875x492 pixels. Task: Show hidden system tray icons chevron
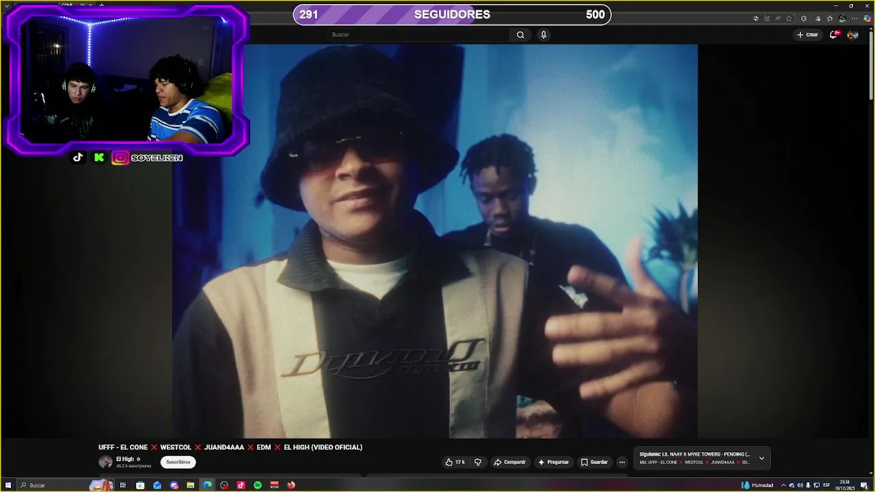tap(783, 485)
